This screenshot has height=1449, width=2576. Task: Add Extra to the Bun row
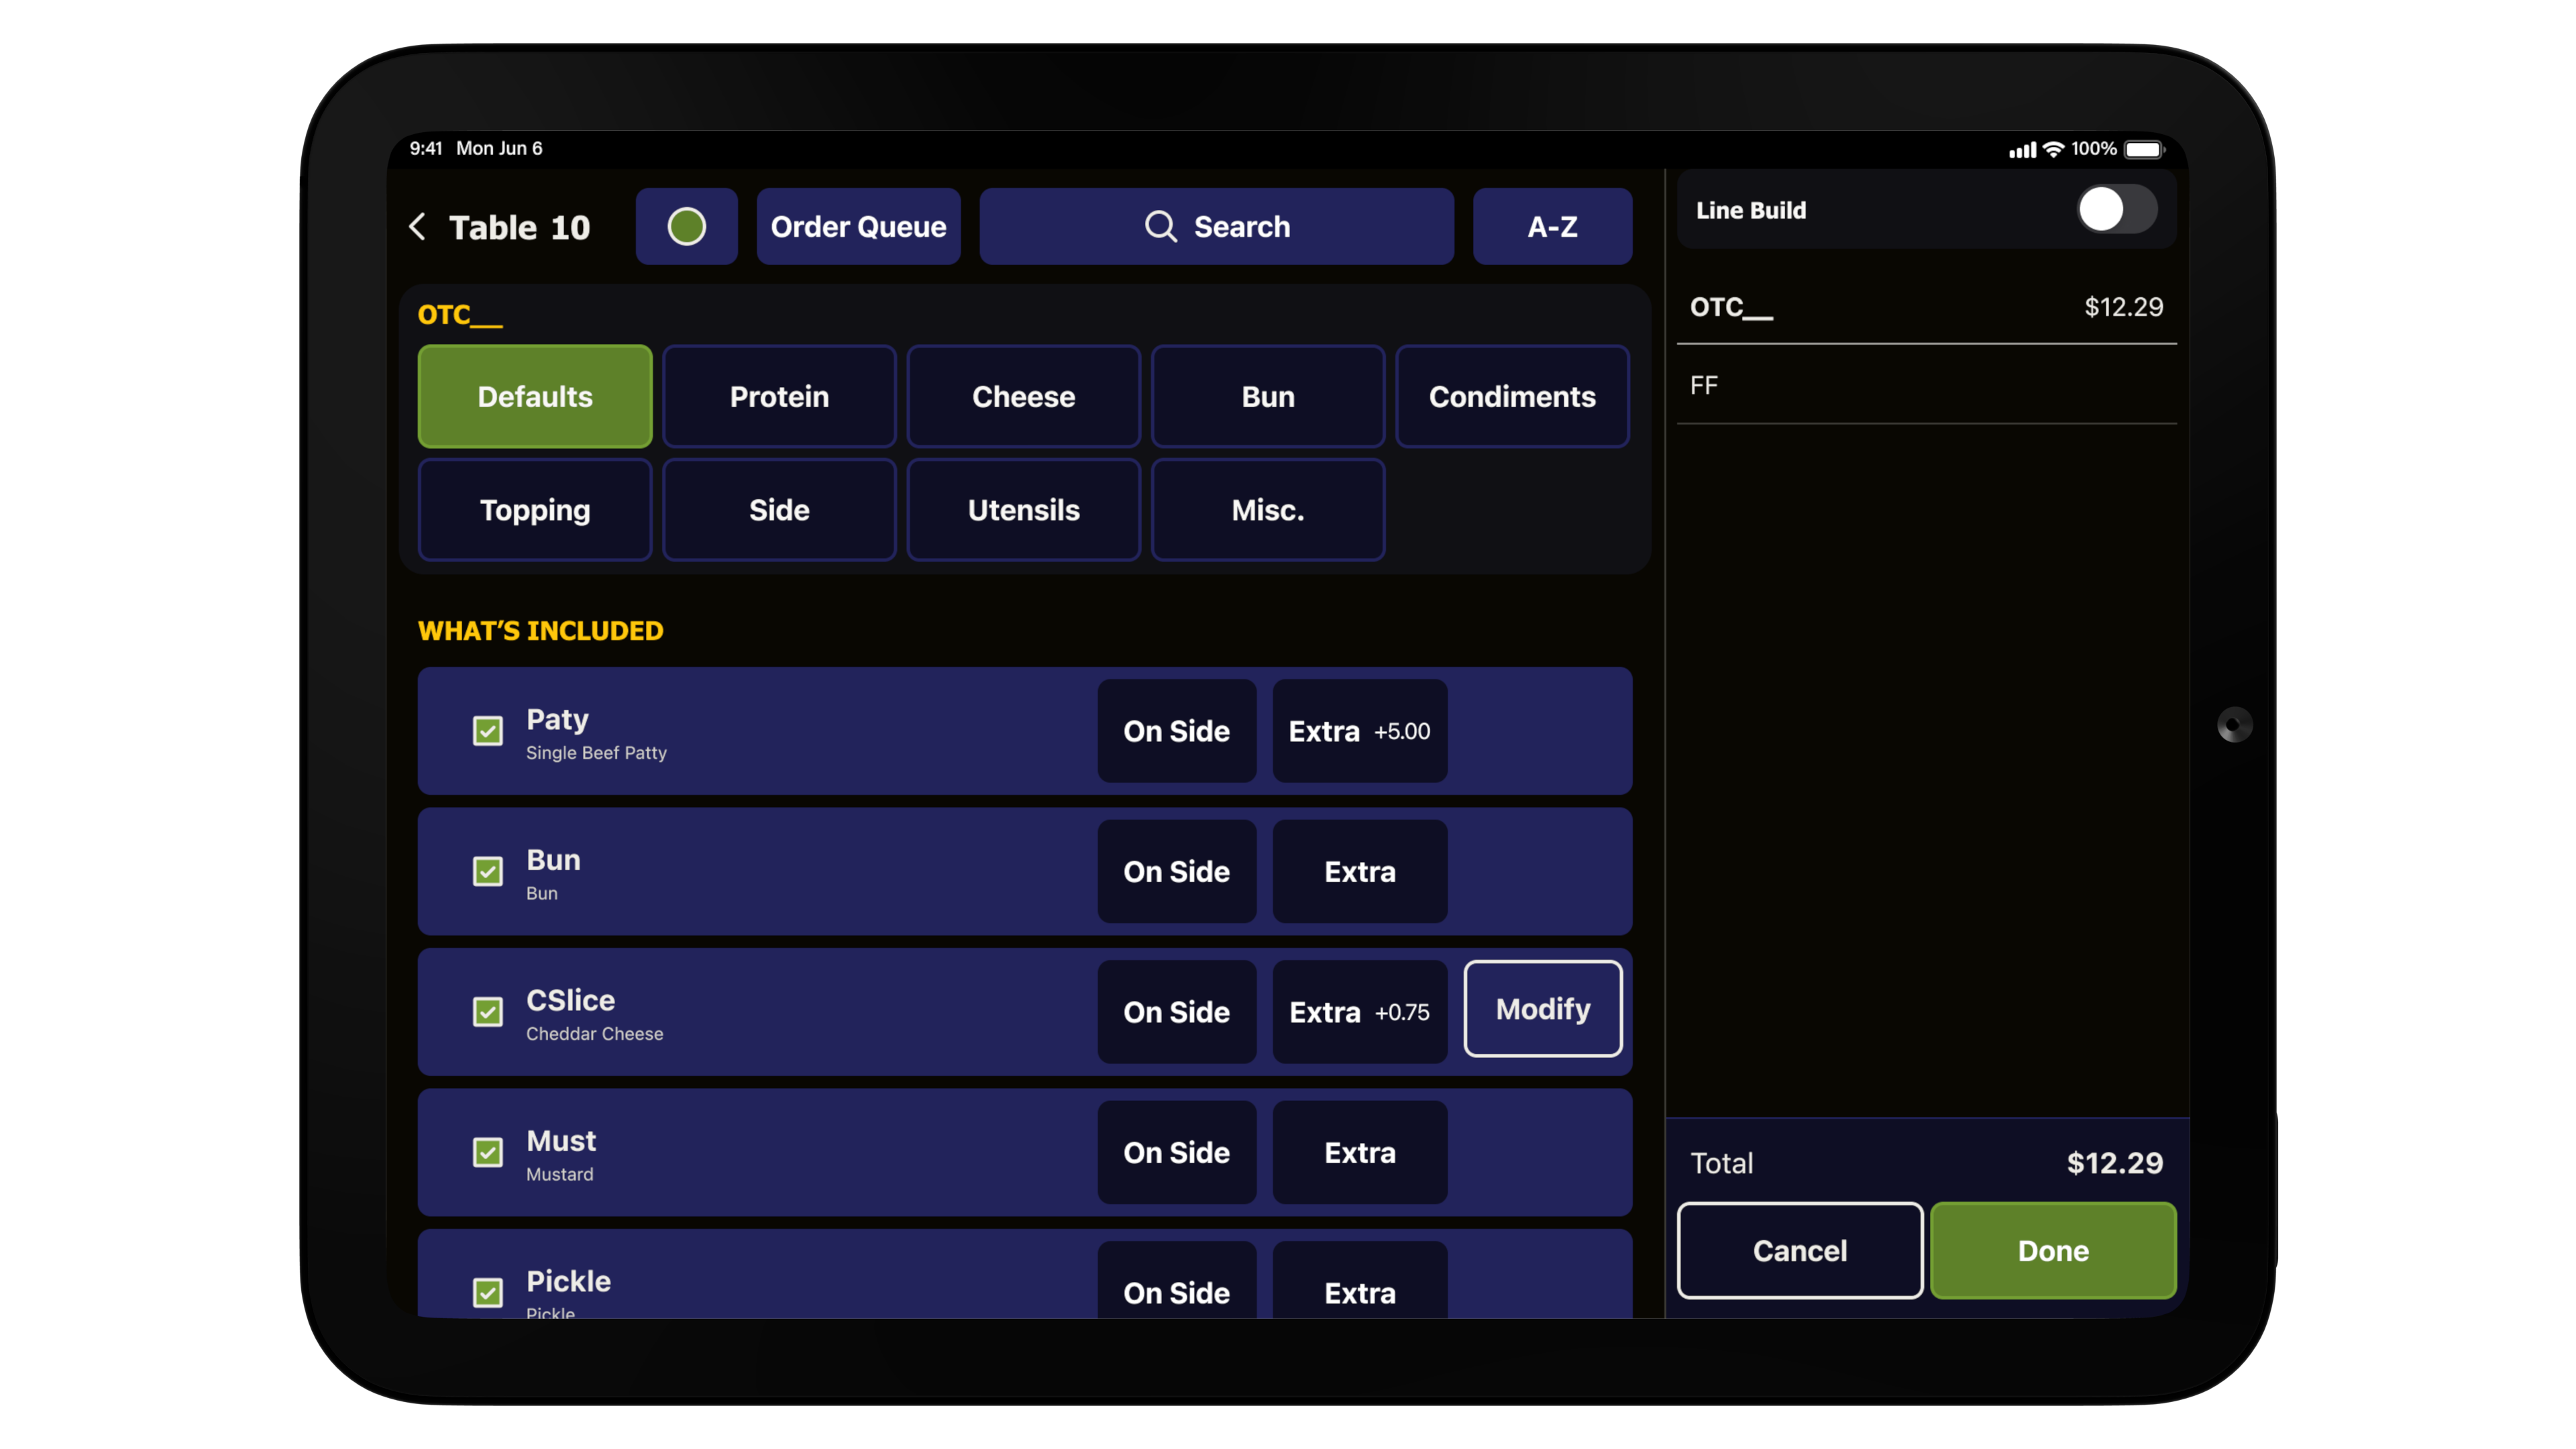coord(1359,871)
